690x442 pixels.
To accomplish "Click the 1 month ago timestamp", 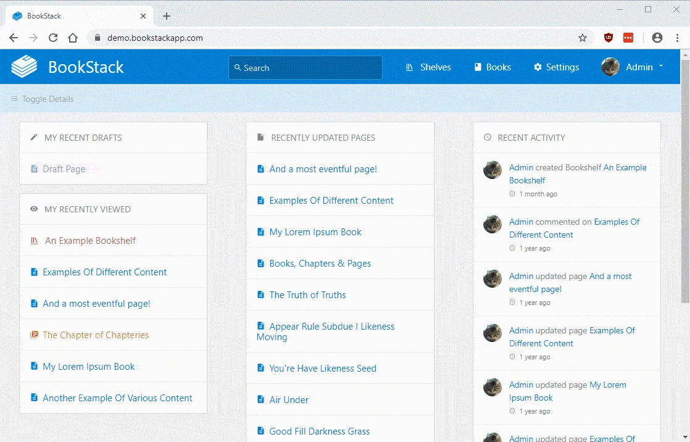I will pyautogui.click(x=538, y=194).
